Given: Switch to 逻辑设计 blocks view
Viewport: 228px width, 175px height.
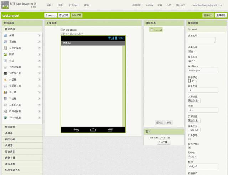Looking at the screenshot, I should (x=221, y=16).
